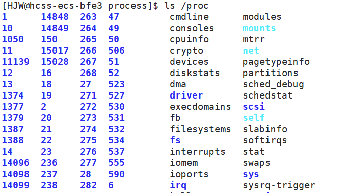Click the directory entry '236'
The width and height of the screenshot is (349, 193).
click(x=49, y=163)
